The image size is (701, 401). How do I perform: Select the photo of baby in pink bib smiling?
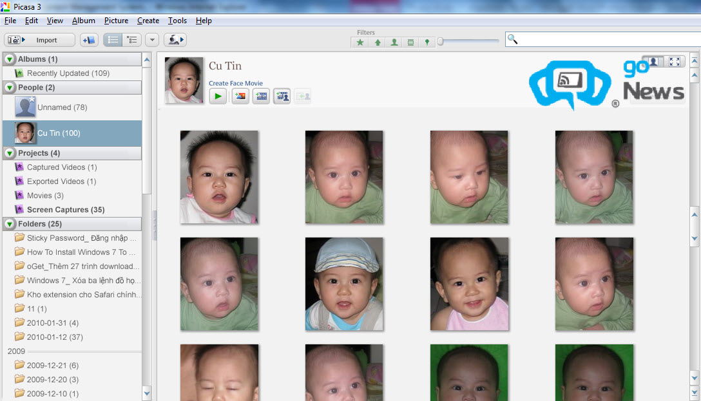coord(470,284)
